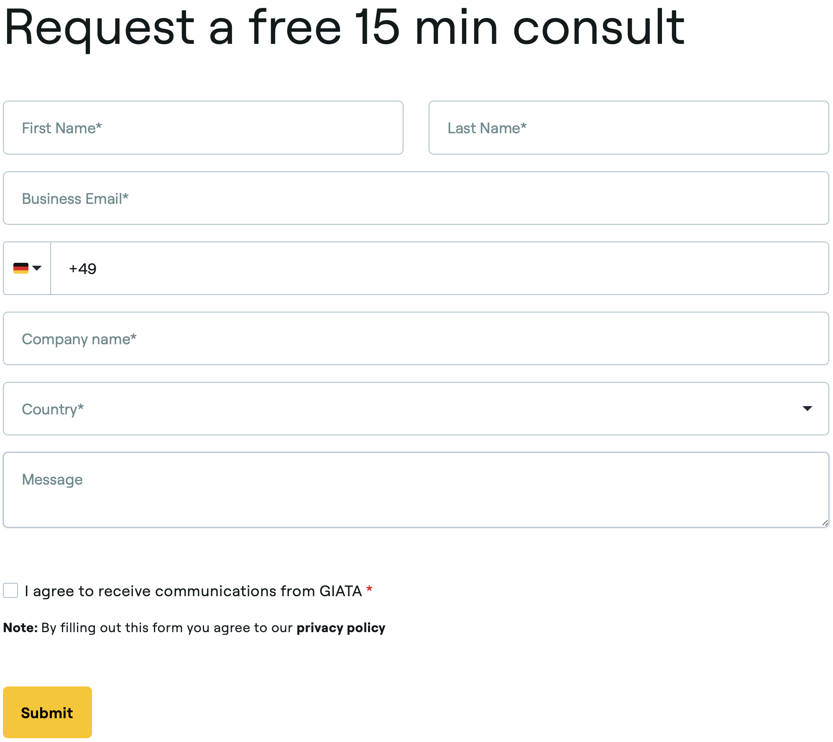Screen dimensions: 833x742
Task: Open the phone country code arrow
Action: pos(37,268)
